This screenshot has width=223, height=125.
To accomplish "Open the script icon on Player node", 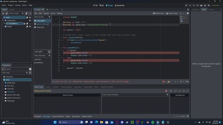I will tap(27, 26).
